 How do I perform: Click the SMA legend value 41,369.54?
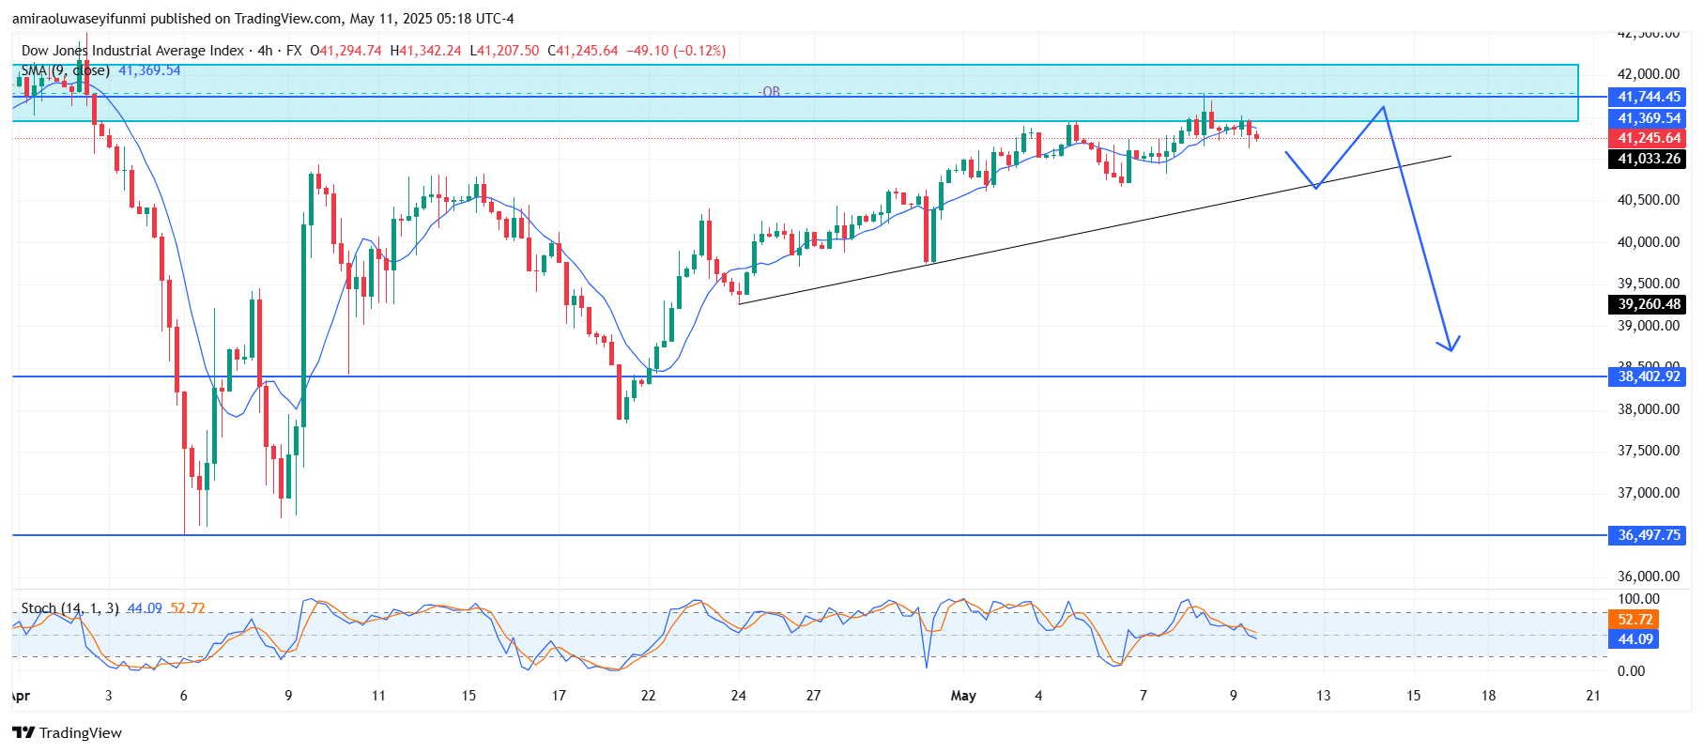[x=149, y=70]
